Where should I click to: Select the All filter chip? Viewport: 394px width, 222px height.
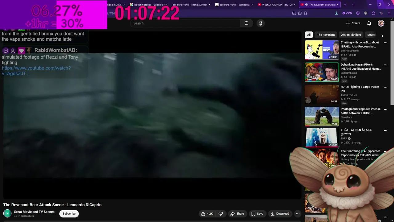(x=309, y=35)
